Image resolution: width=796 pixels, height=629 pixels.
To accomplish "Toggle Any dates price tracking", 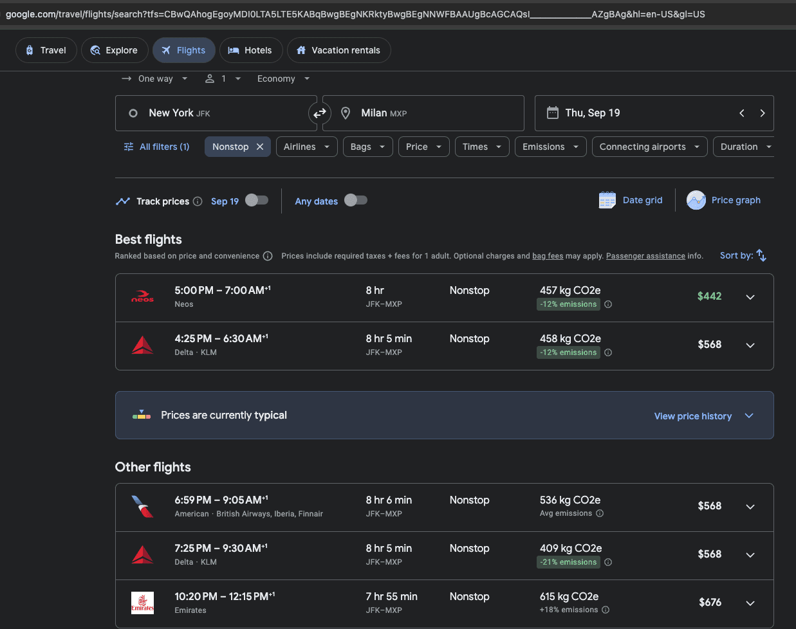I will [355, 201].
